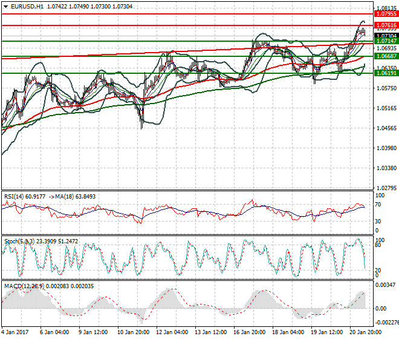Select the 1.08135 price scale value

[386, 8]
